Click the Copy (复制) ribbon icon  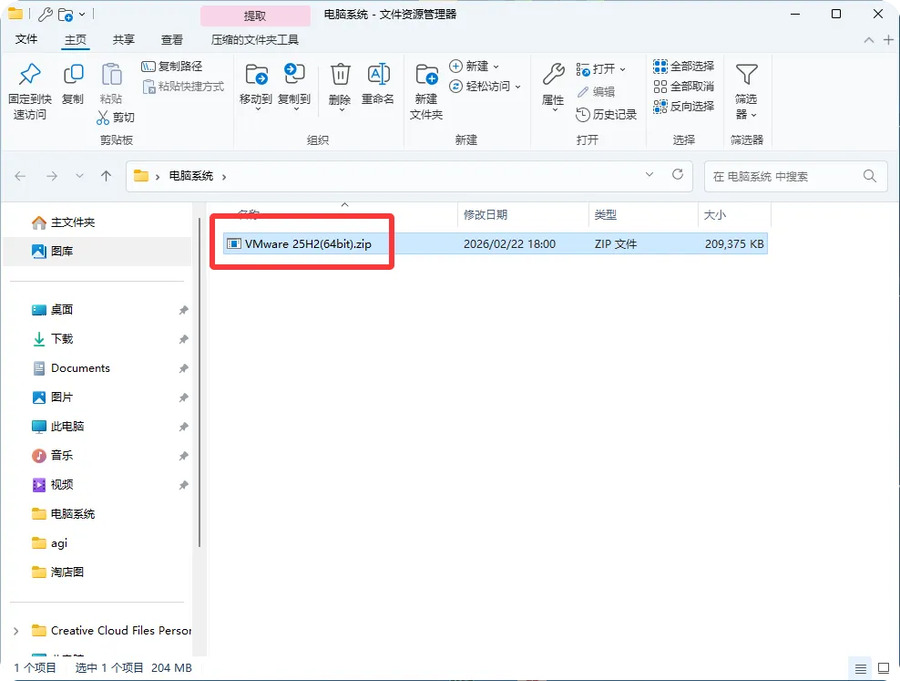coord(73,74)
